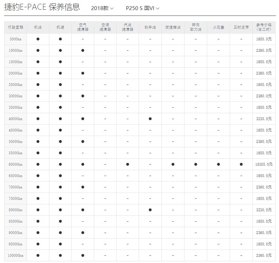The height and width of the screenshot is (263, 279).
Task: Select the 75000km mileage cell
Action: (x=16, y=198)
